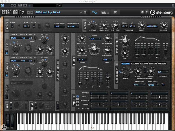175x131 pixels.
Task: Open the first matrix Source dropdown
Action: coord(99,93)
